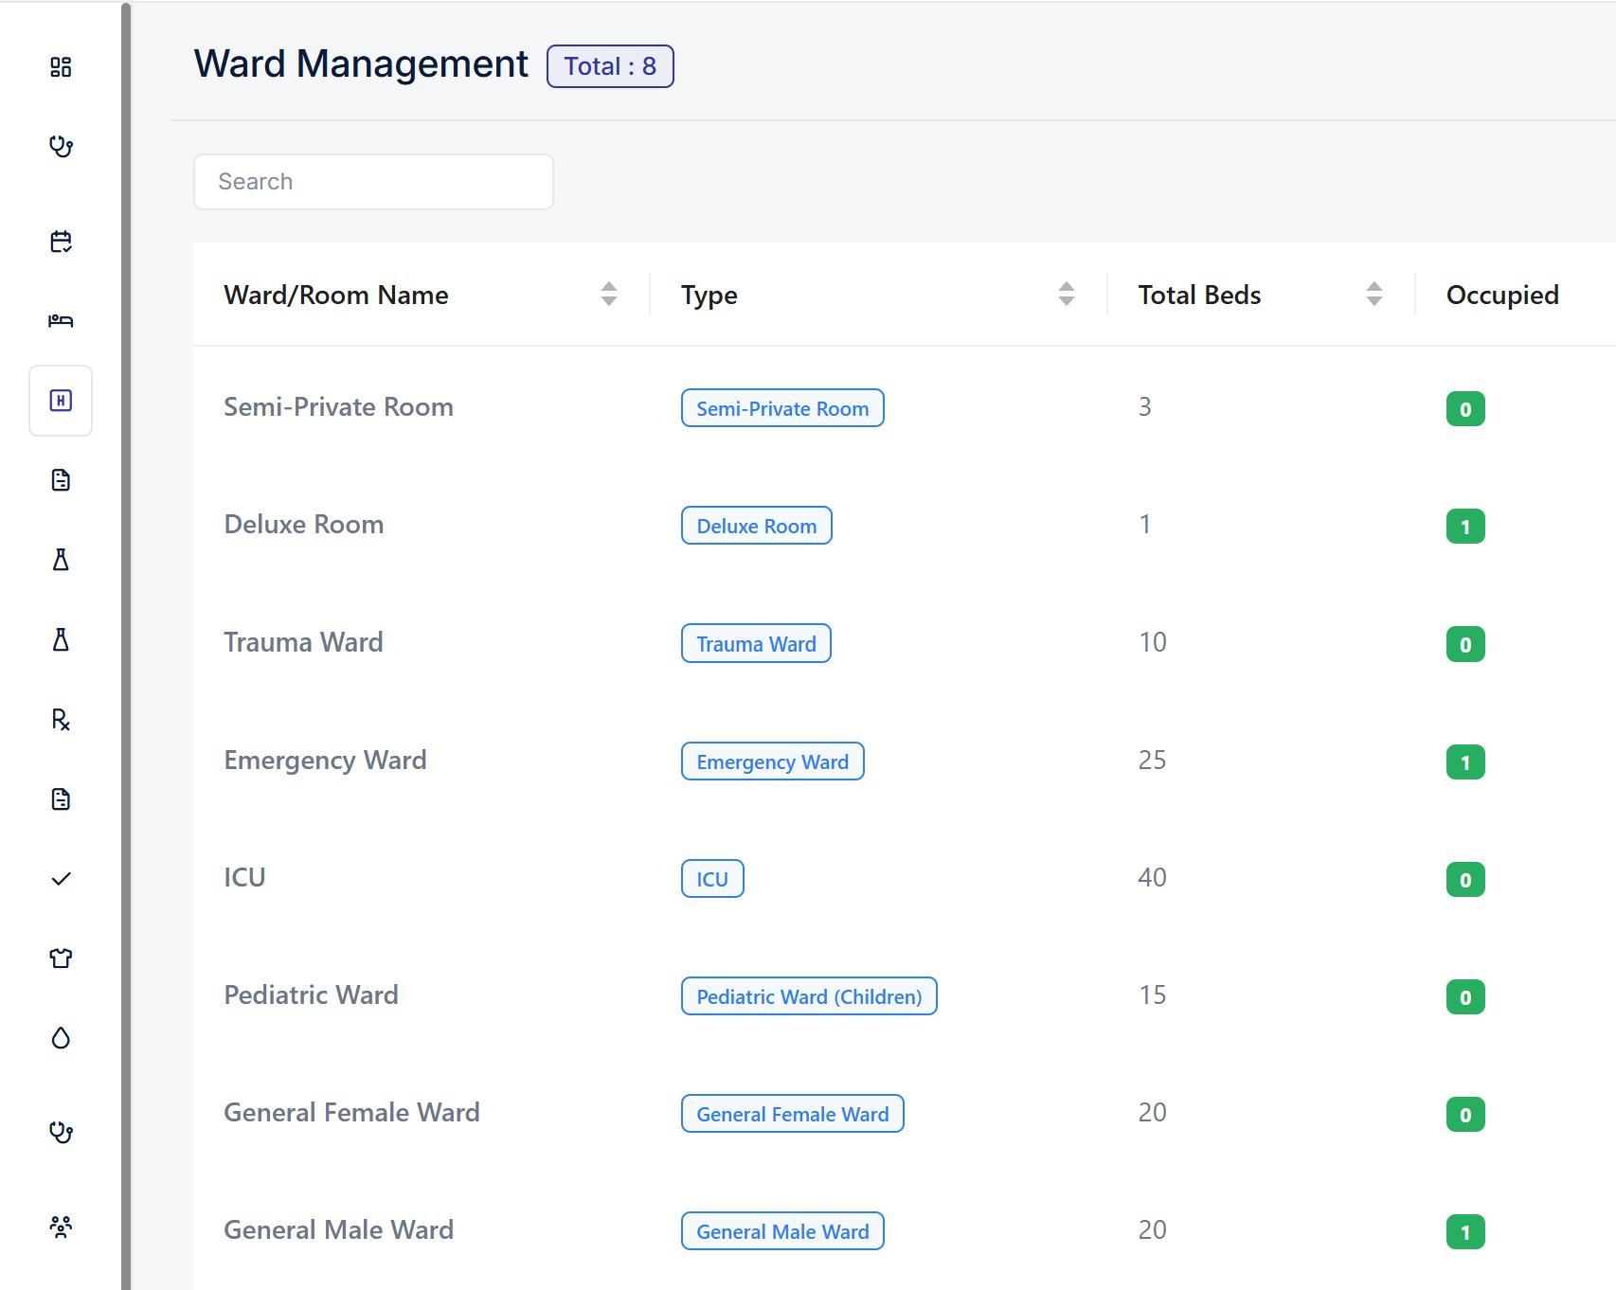
Task: Click occupied count badge for Deluxe Room
Action: (x=1465, y=527)
